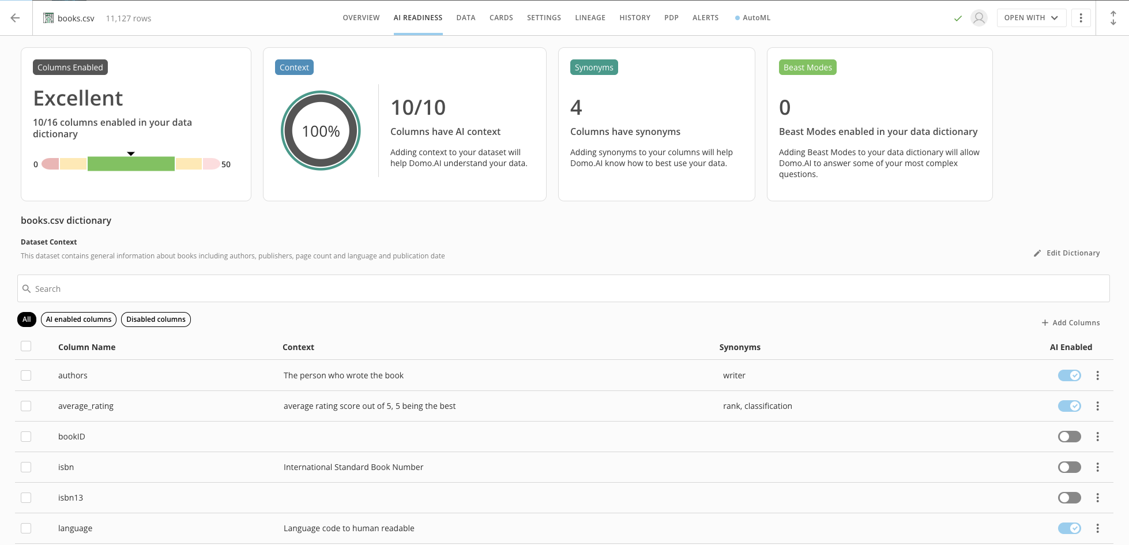The image size is (1129, 545).
Task: Open the SETTINGS tab
Action: pos(544,18)
